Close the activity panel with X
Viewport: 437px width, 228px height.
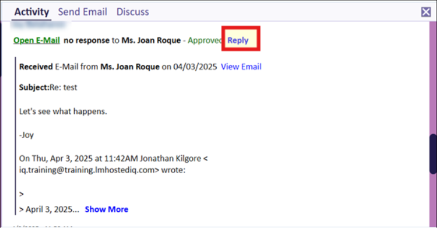426,12
